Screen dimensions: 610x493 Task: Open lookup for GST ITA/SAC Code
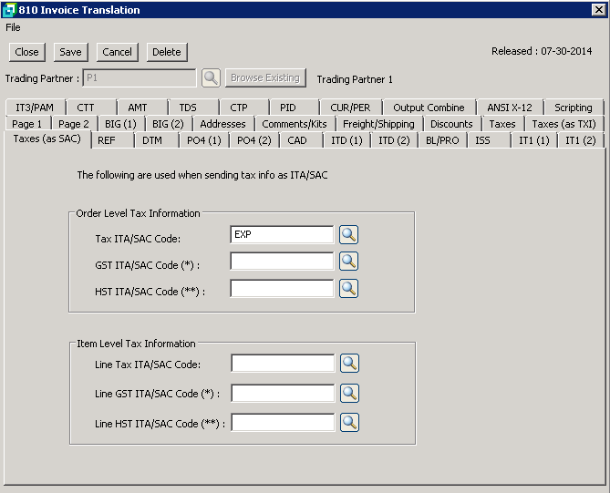[x=348, y=262]
